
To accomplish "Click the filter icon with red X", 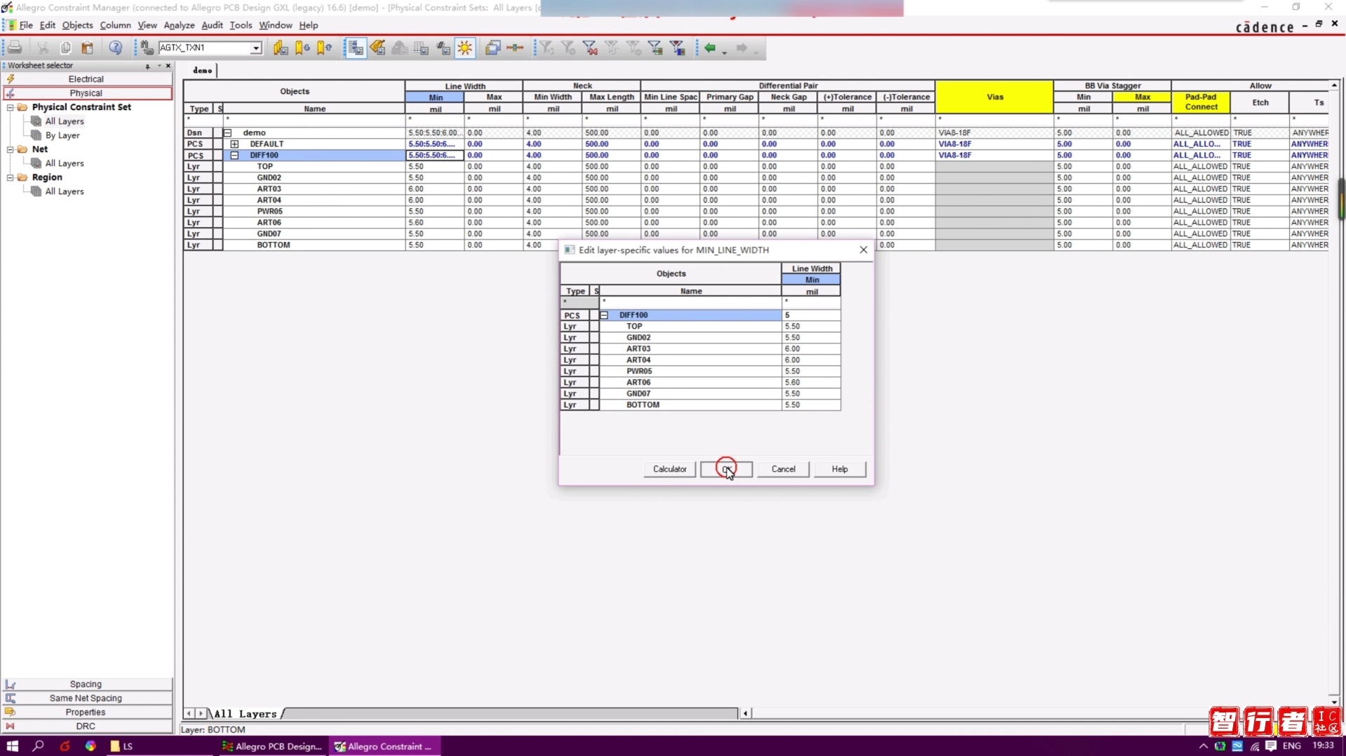I will click(590, 48).
